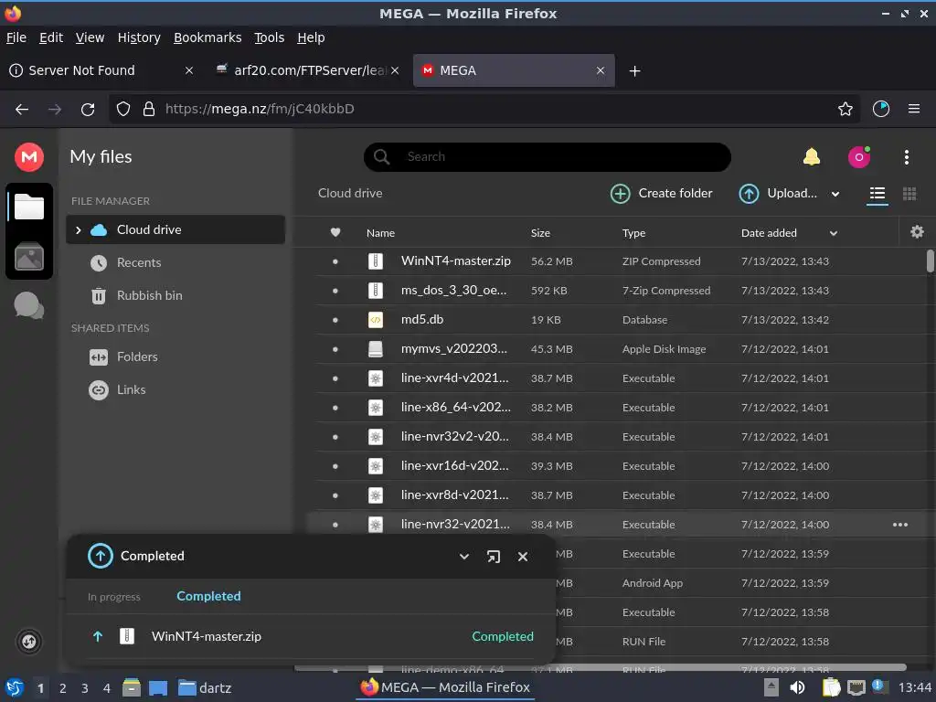The width and height of the screenshot is (936, 702).
Task: Click the ZIP file icon of WinNT4-master.zip row
Action: point(376,261)
